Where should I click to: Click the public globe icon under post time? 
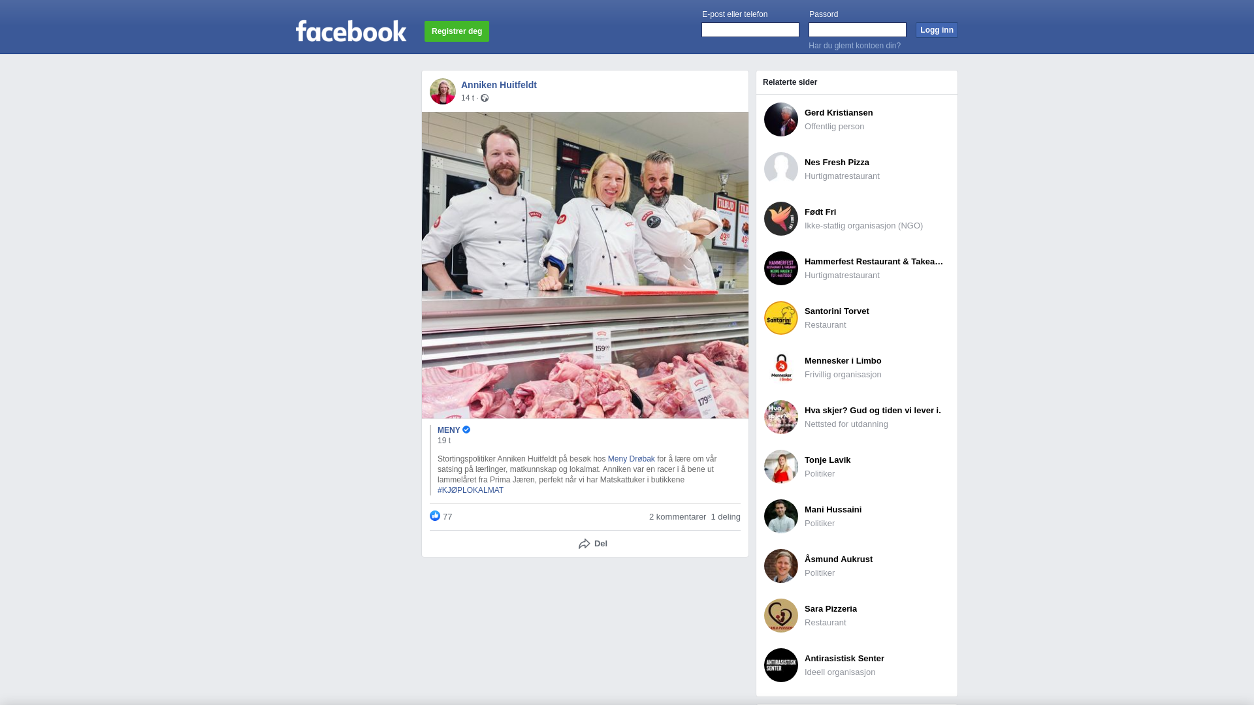(485, 98)
